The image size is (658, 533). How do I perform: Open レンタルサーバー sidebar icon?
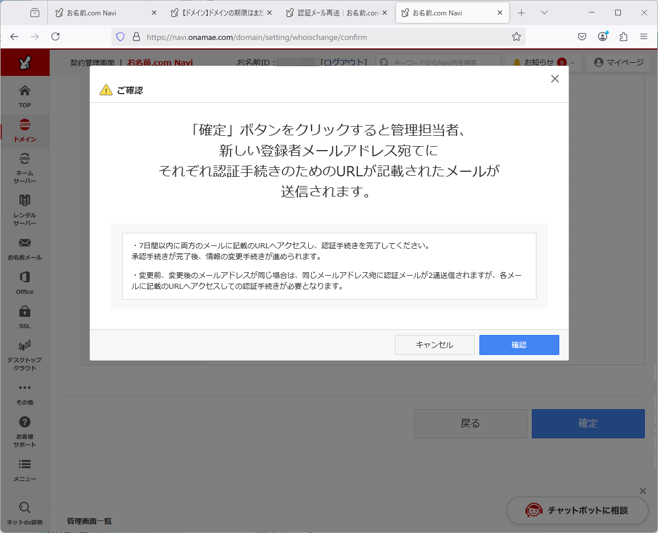point(25,209)
